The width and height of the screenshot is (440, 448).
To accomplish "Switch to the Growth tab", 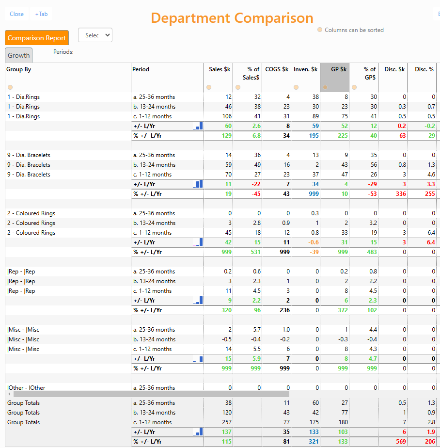I will tap(19, 55).
